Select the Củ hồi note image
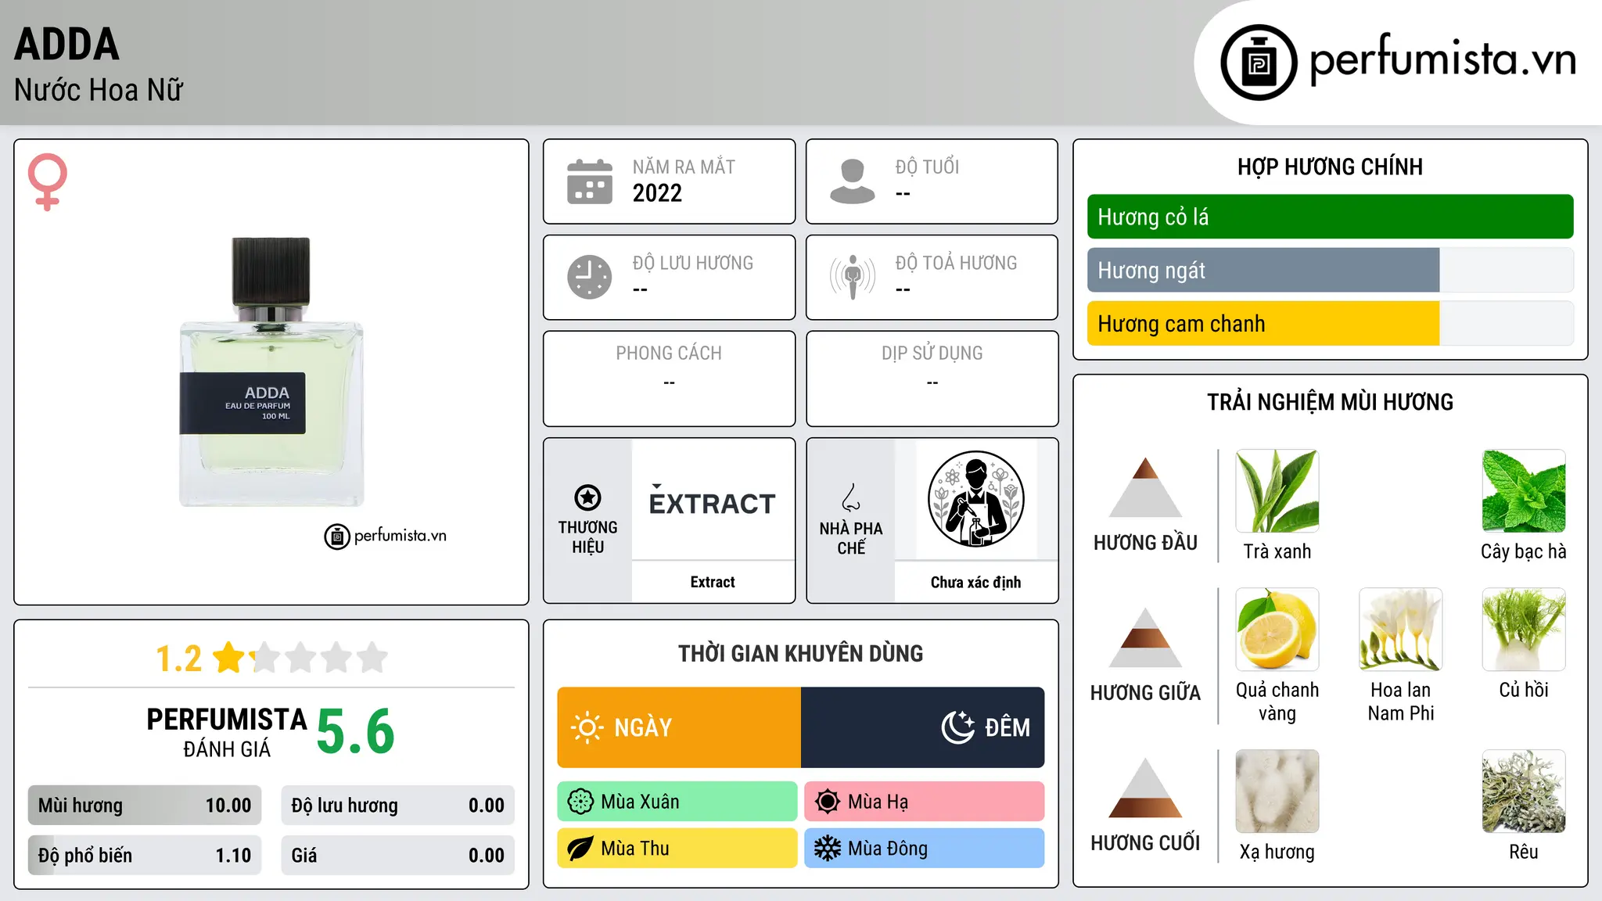 tap(1524, 630)
